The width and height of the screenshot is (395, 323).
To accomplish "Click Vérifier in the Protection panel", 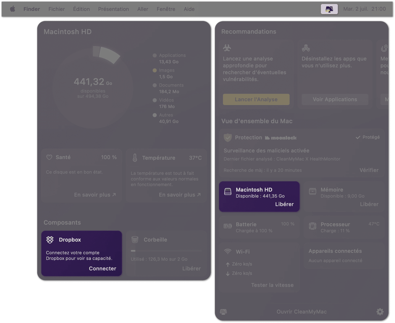I will pyautogui.click(x=369, y=170).
